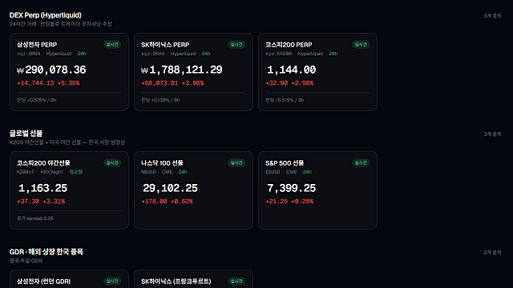Image resolution: width=513 pixels, height=288 pixels.
Task: Click the 글로벌 선물 section heading
Action: (26, 134)
